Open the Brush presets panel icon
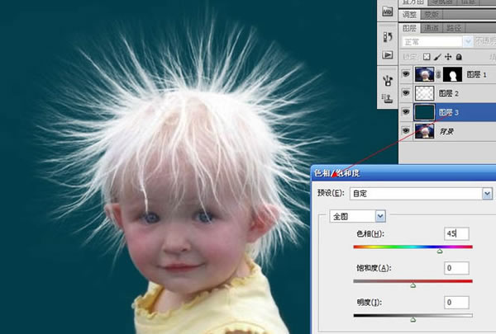 [x=388, y=80]
